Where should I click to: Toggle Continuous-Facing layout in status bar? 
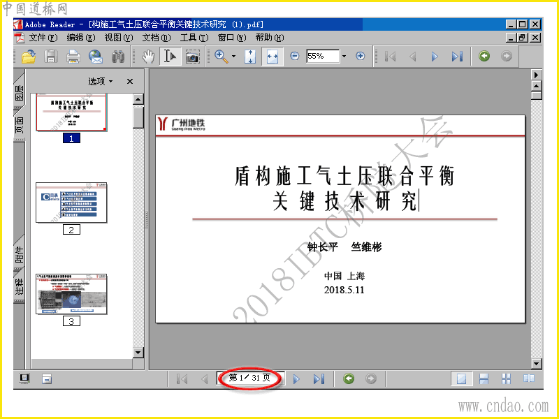[506, 378]
